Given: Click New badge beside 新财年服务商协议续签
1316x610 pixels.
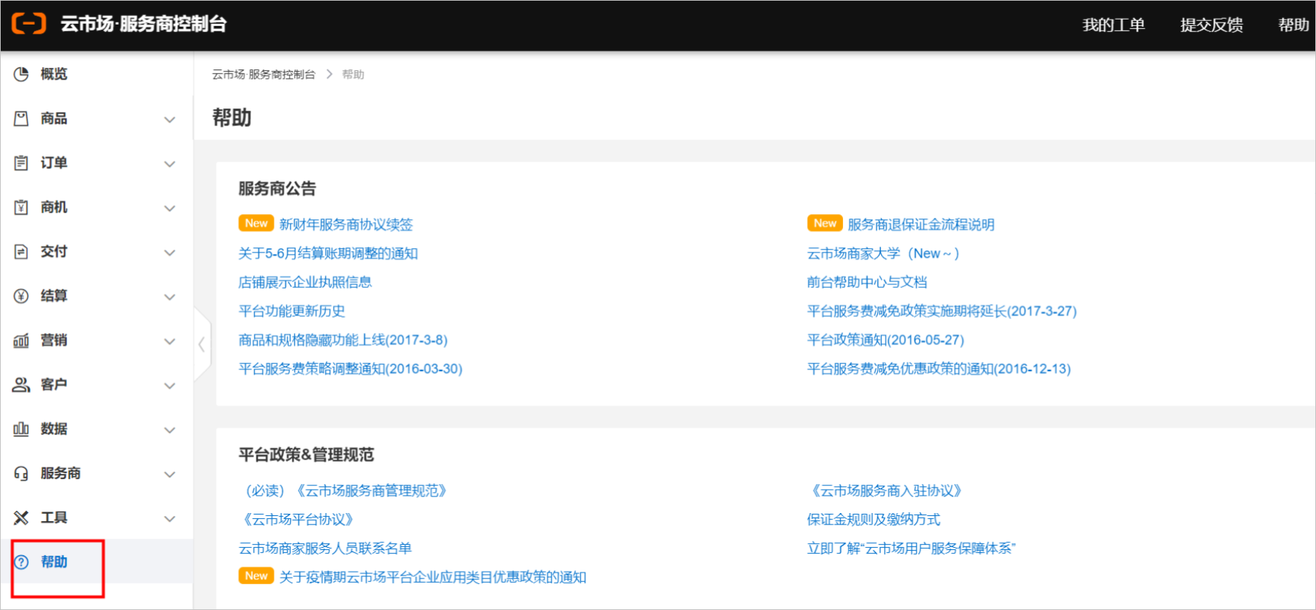Looking at the screenshot, I should [x=256, y=224].
